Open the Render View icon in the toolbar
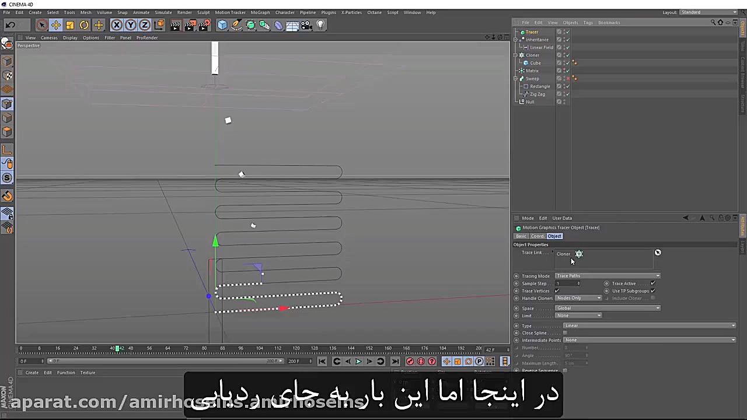The image size is (747, 420). [x=176, y=24]
